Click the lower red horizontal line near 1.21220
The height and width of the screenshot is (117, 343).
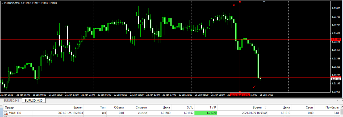pyautogui.click(x=165, y=77)
